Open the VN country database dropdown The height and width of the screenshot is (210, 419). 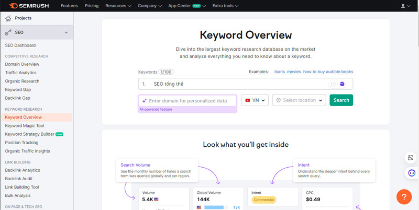click(x=255, y=100)
